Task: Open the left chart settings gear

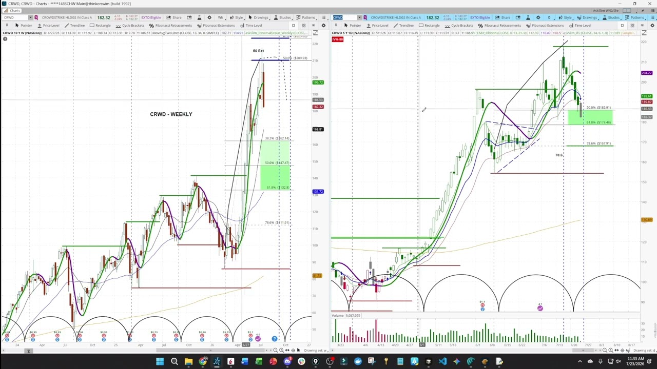Action: [209, 17]
